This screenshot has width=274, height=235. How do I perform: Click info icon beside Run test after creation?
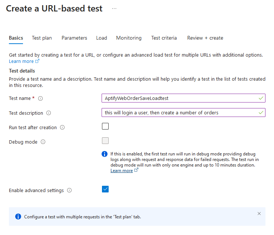[x=62, y=127]
